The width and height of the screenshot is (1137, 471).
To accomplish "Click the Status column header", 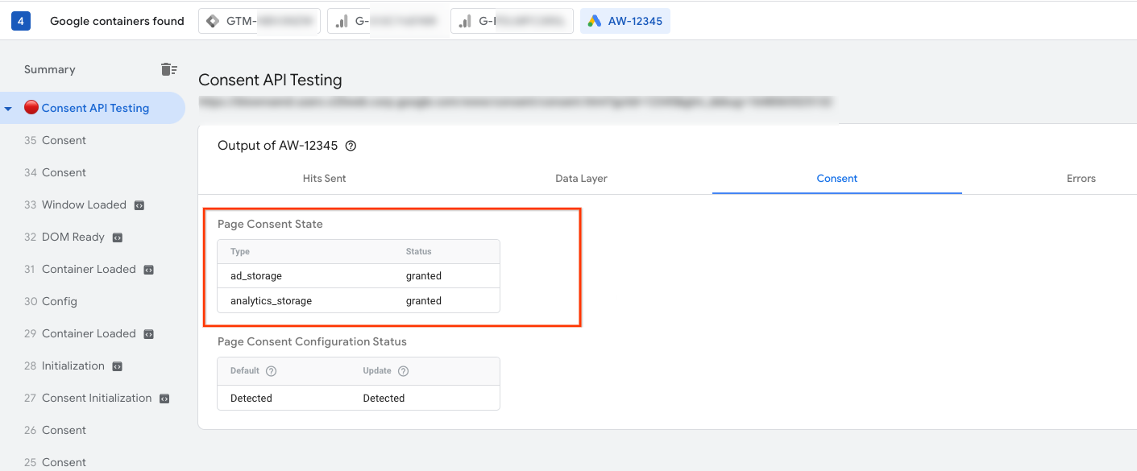I will click(419, 251).
